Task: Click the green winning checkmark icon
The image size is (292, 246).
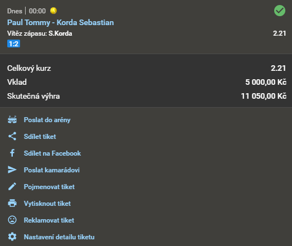Action: coord(280,11)
